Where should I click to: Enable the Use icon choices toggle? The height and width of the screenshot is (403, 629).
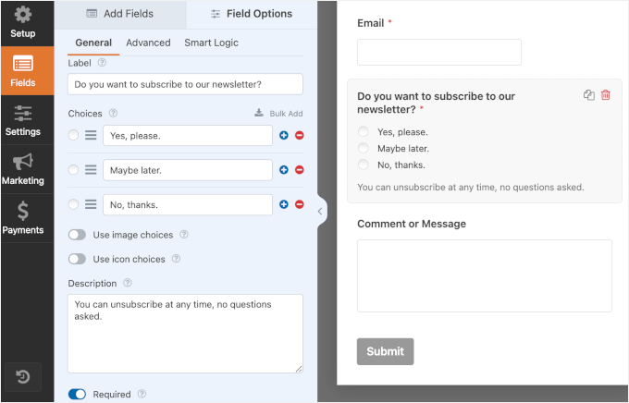(77, 259)
